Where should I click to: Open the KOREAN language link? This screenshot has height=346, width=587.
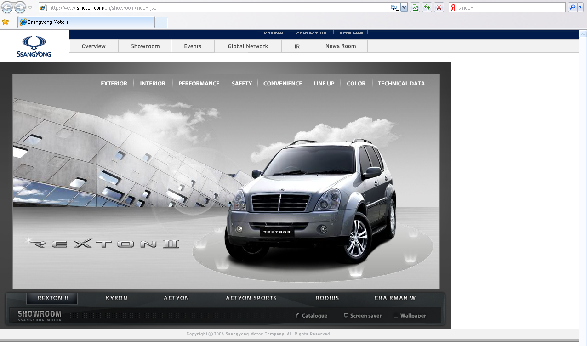pos(274,33)
